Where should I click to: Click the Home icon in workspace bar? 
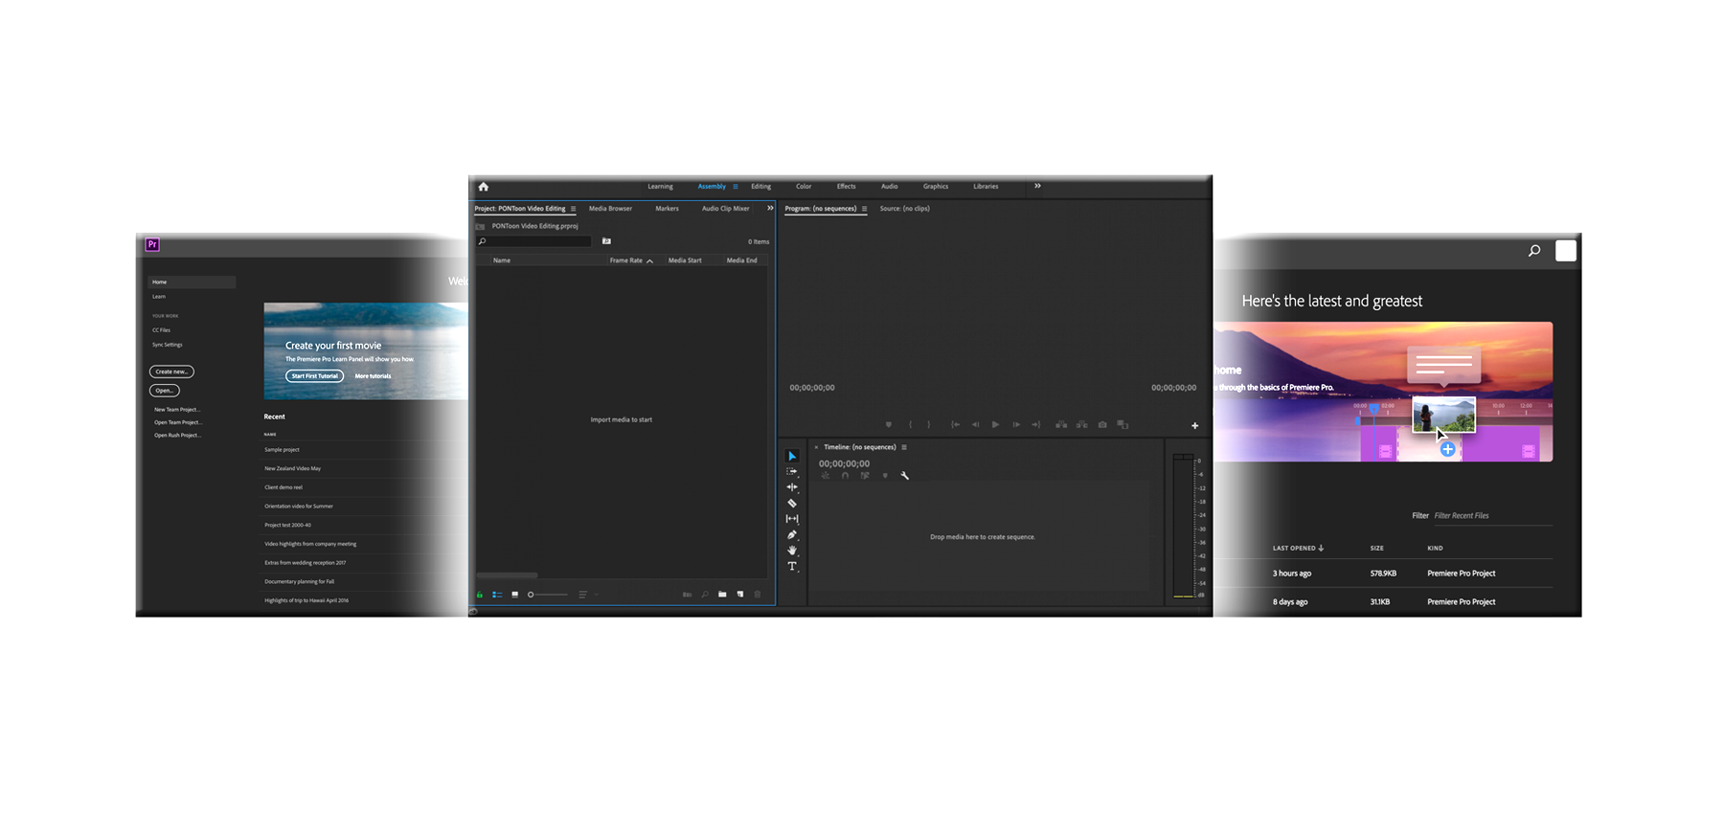click(x=484, y=187)
